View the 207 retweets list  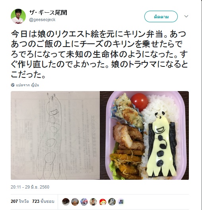[20, 201]
